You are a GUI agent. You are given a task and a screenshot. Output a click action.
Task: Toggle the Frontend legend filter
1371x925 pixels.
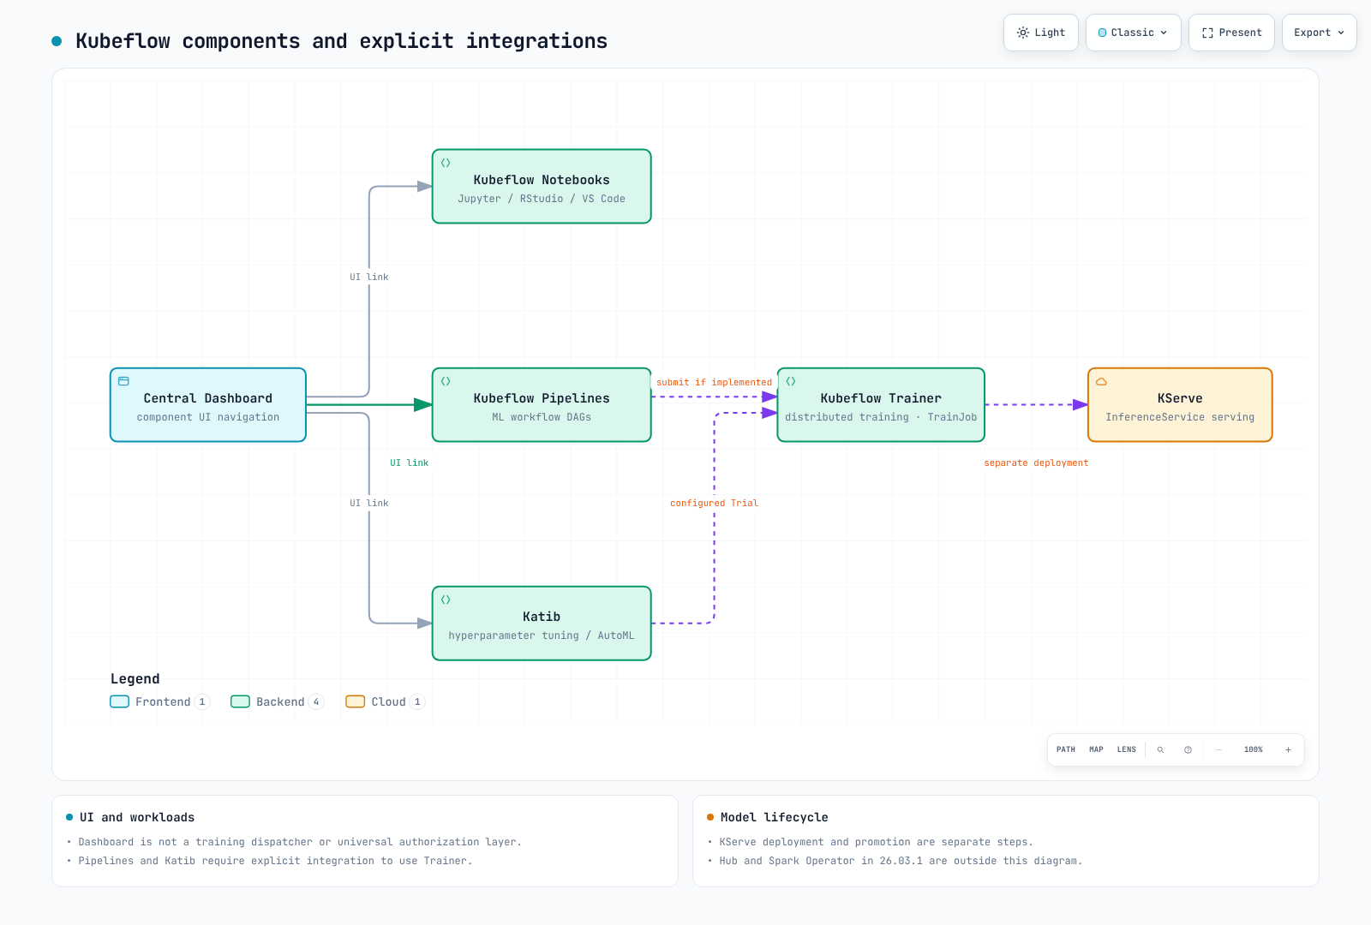coord(160,701)
